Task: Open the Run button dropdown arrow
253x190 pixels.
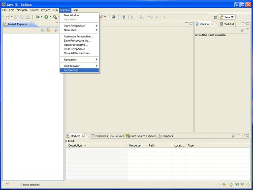Action: pyautogui.click(x=50, y=17)
